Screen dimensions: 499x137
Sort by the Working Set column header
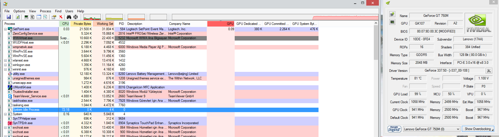(x=104, y=24)
